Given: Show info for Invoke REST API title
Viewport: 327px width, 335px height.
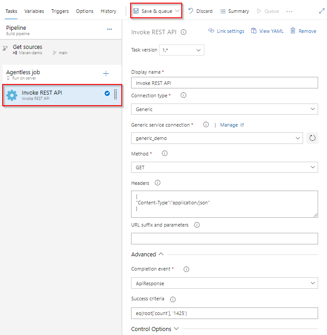Looking at the screenshot, I should [183, 32].
